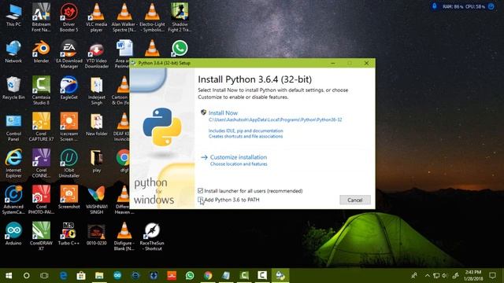This screenshot has height=283, width=504.
Task: Open This PC desktop icon
Action: click(x=13, y=15)
